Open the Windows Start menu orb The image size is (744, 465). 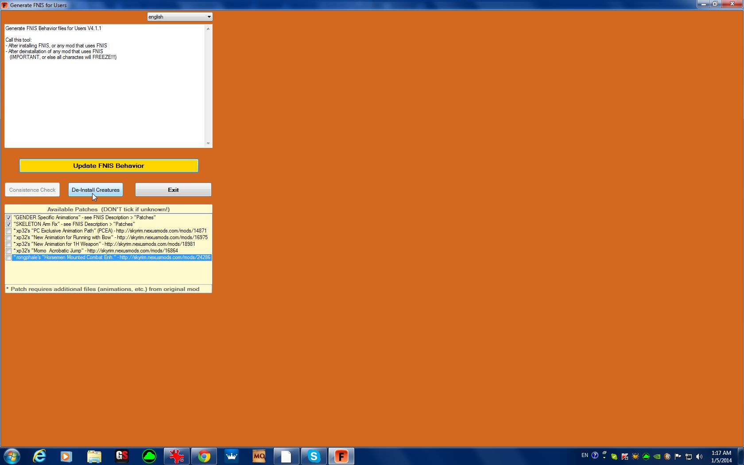coord(12,456)
